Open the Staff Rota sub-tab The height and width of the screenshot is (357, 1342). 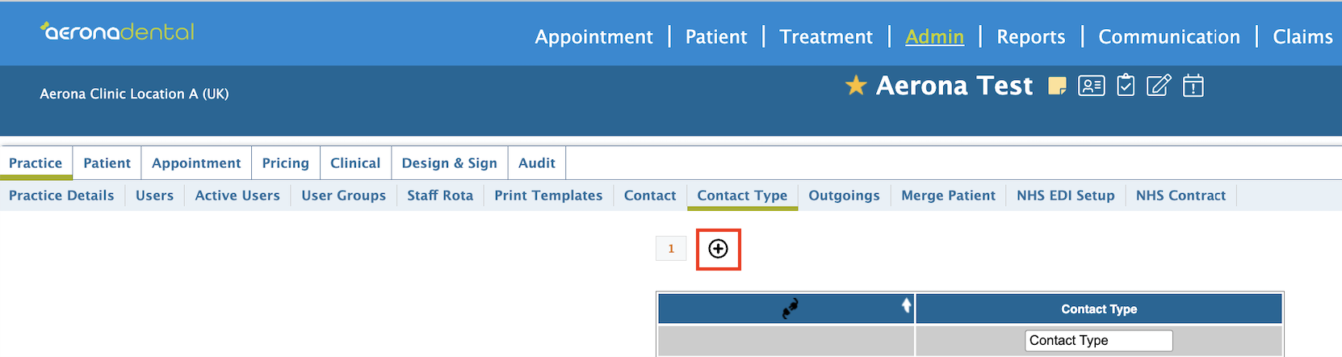point(440,195)
